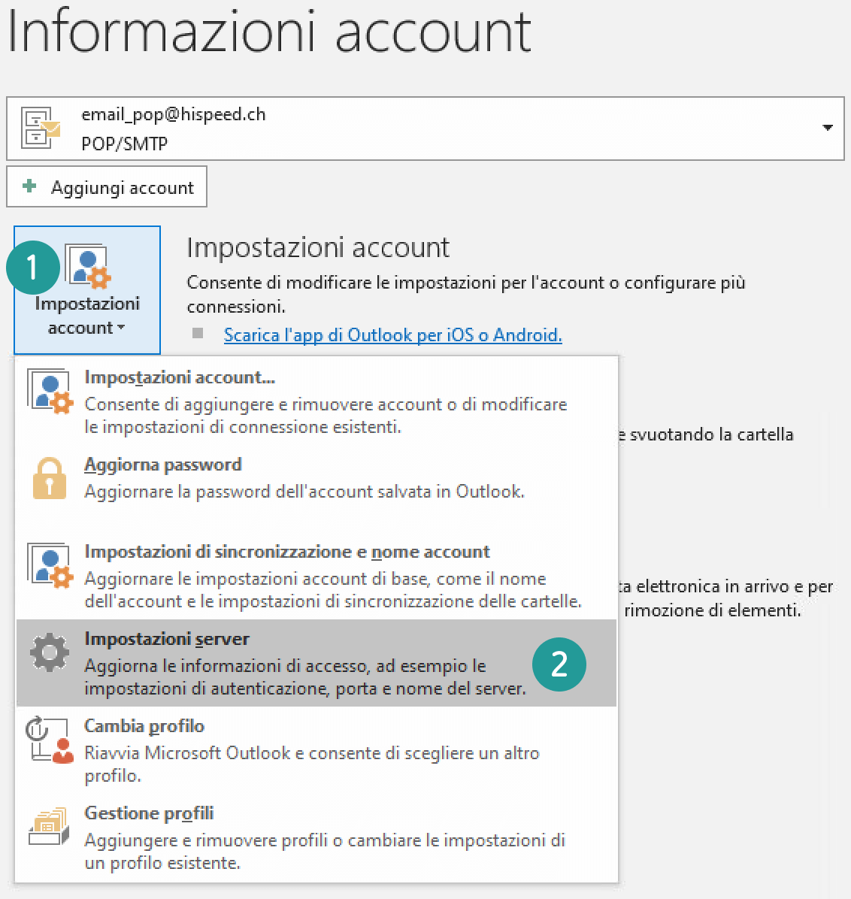Select the Impostazioni server menu entry

(x=316, y=663)
